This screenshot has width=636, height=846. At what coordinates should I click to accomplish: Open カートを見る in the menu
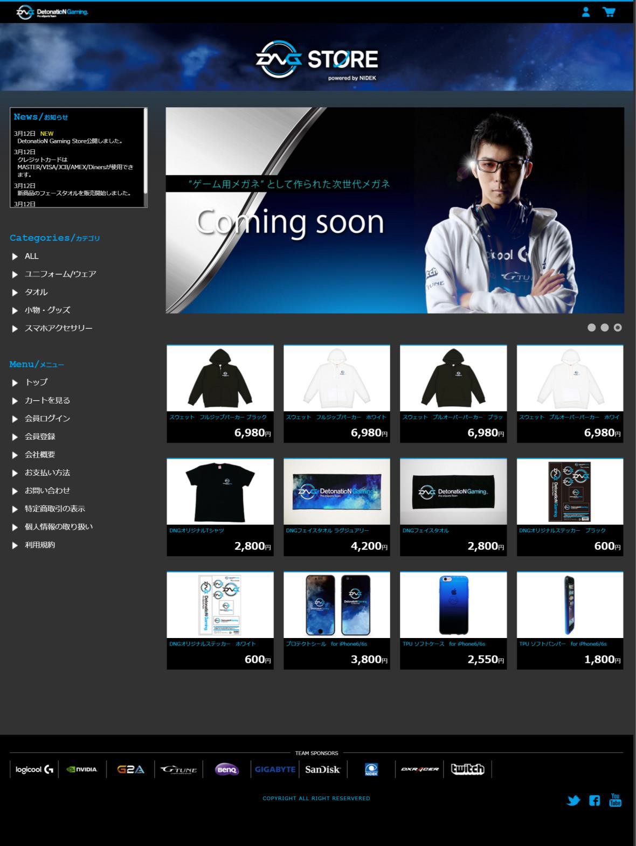(47, 400)
